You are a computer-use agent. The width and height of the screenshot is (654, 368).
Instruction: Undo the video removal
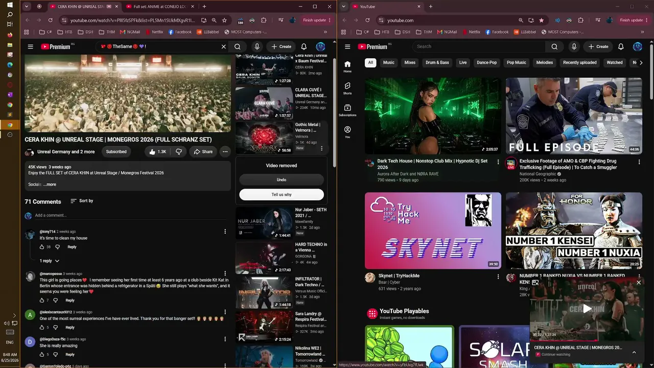coord(282,180)
